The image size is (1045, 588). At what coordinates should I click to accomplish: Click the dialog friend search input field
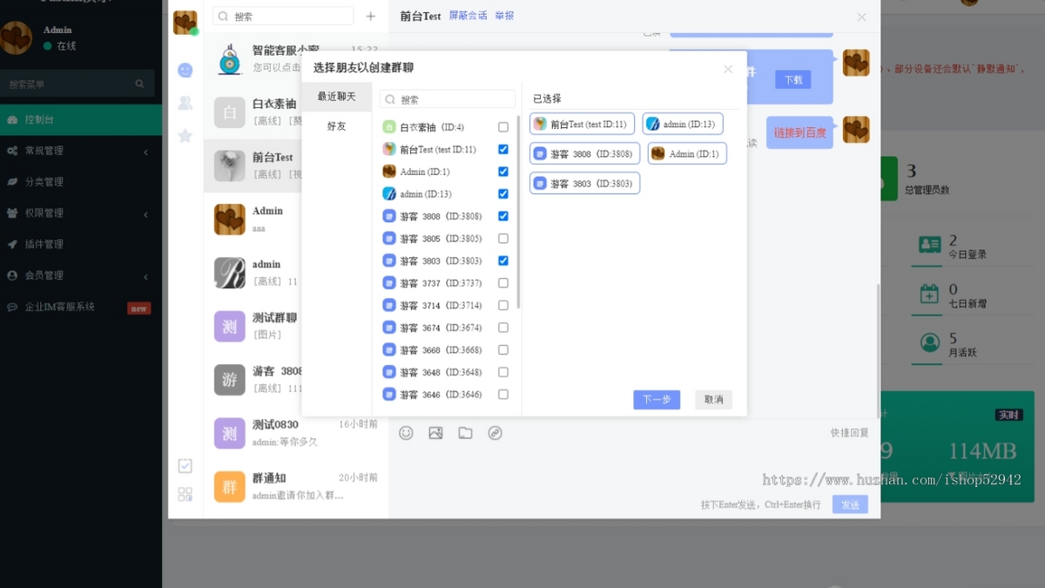point(448,99)
